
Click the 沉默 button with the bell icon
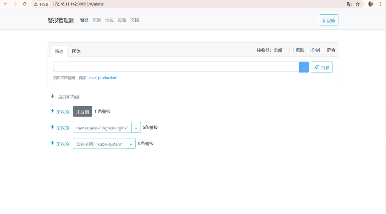(x=322, y=67)
